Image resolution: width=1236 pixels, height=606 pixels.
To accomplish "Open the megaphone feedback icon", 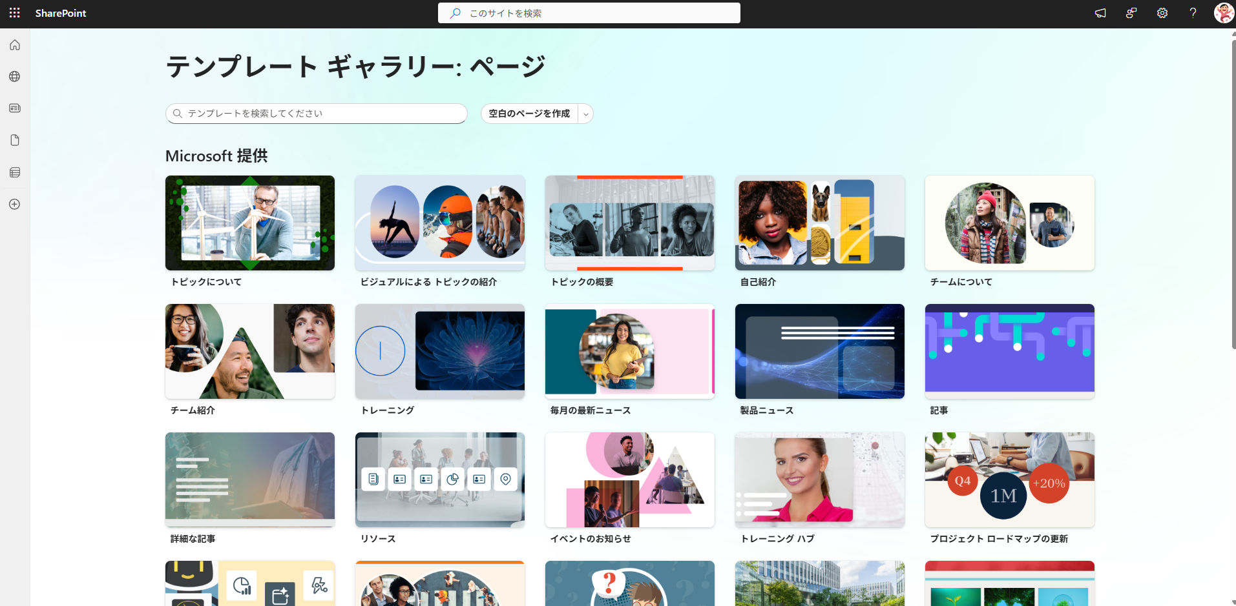I will point(1100,13).
